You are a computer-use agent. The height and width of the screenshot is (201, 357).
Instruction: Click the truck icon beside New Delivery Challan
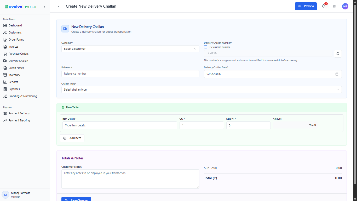click(65, 29)
